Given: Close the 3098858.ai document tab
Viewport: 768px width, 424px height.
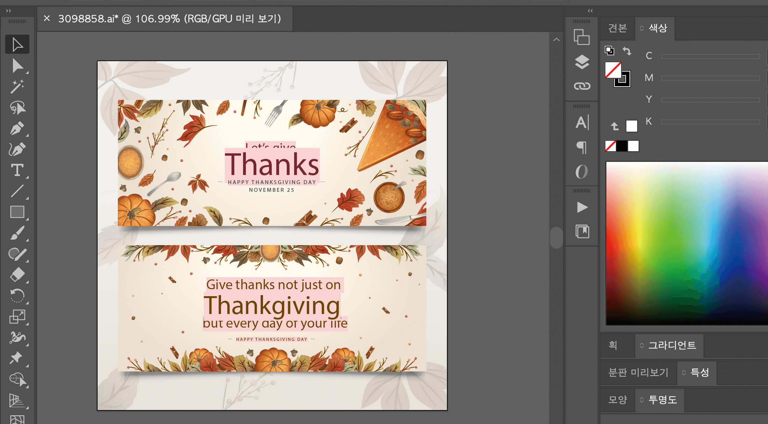Looking at the screenshot, I should click(x=47, y=19).
